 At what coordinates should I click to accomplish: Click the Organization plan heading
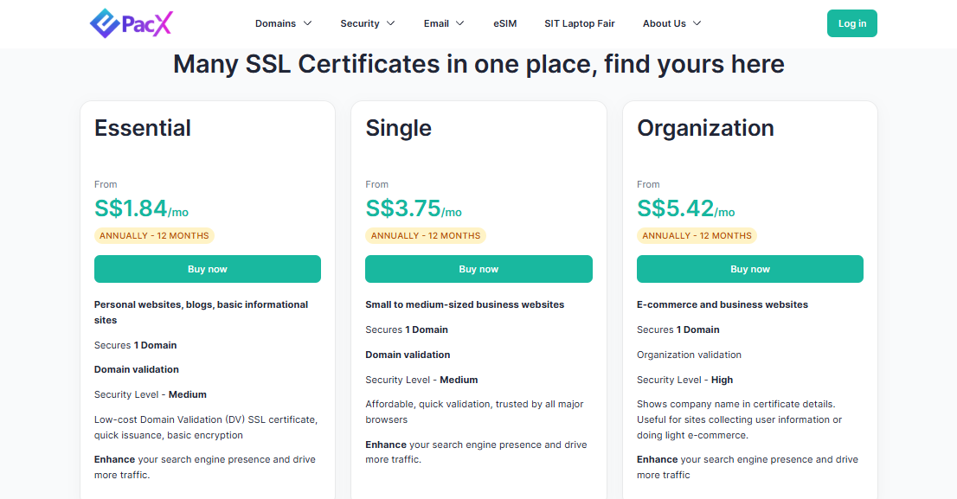[x=705, y=128]
